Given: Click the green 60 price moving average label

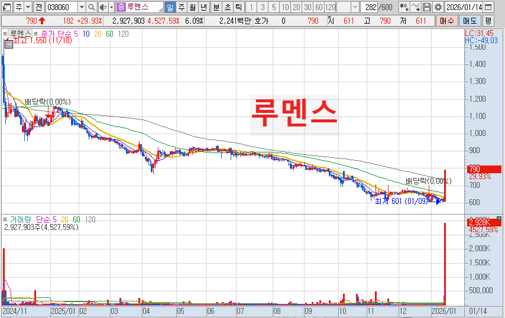Looking at the screenshot, I should (x=109, y=34).
